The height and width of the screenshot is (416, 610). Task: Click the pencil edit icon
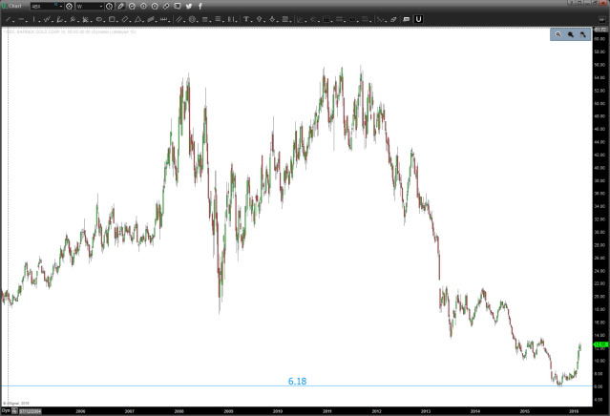121,7
